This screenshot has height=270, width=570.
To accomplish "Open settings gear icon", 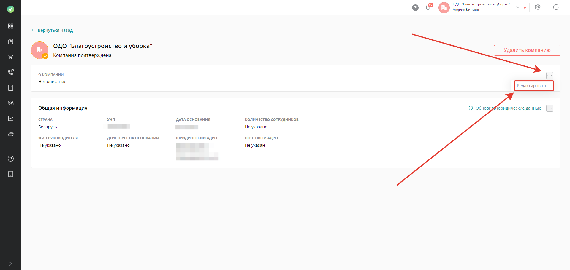I will click(538, 7).
